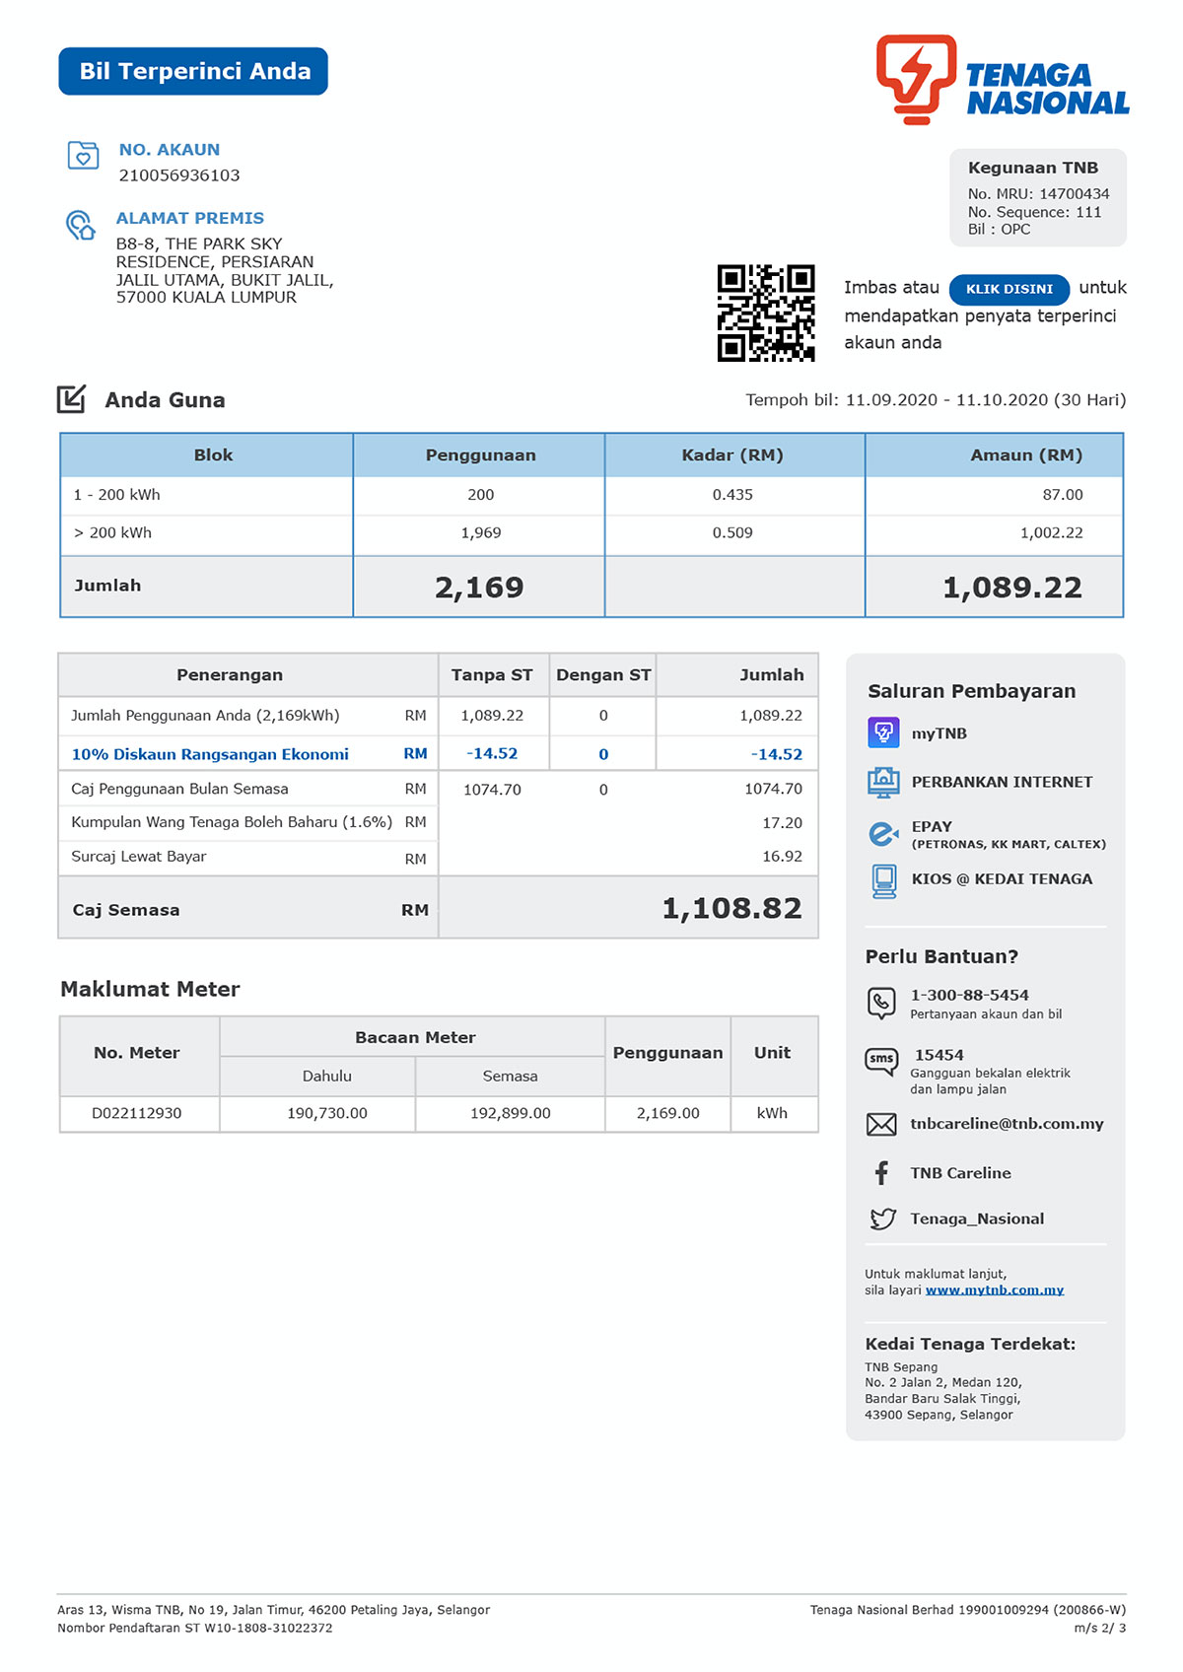Click the email envelope icon
This screenshot has width=1183, height=1672.
881,1124
